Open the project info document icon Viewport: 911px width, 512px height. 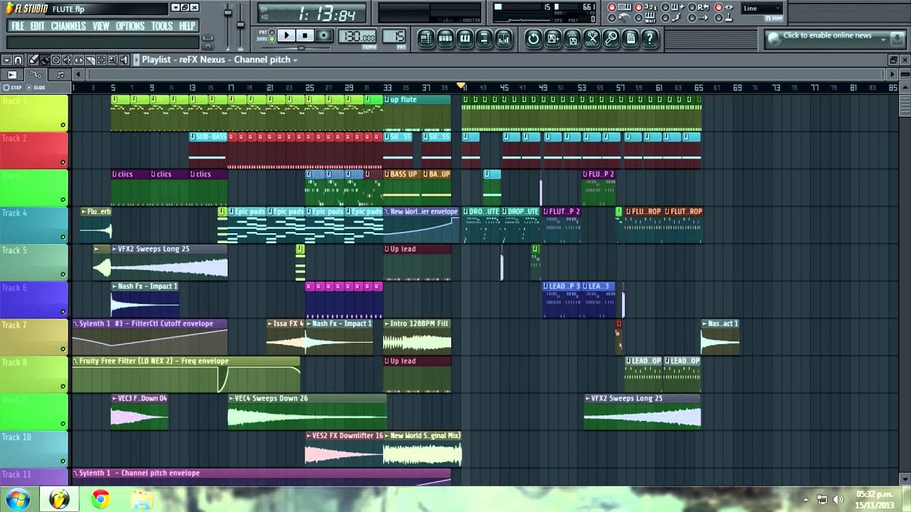click(x=630, y=38)
